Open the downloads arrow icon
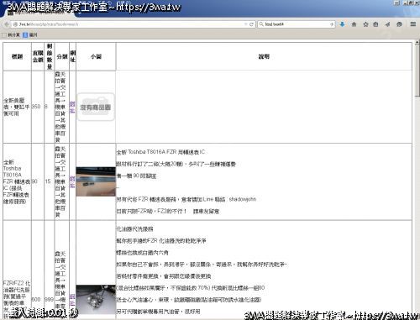 click(342, 24)
